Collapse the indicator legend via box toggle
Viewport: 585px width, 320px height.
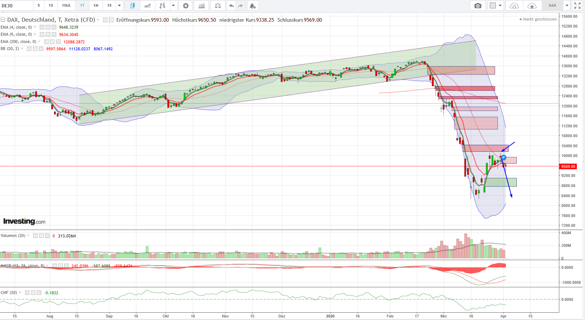[x=3, y=20]
